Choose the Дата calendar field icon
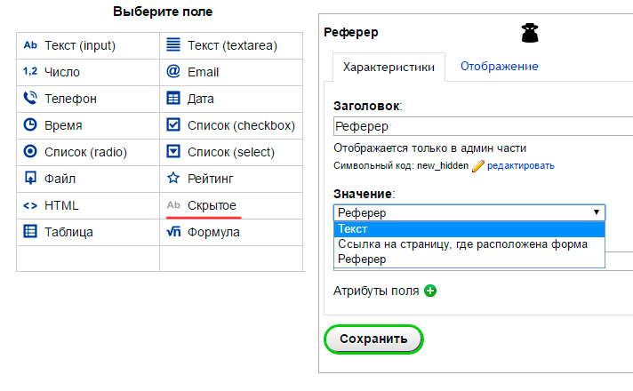 [x=173, y=99]
